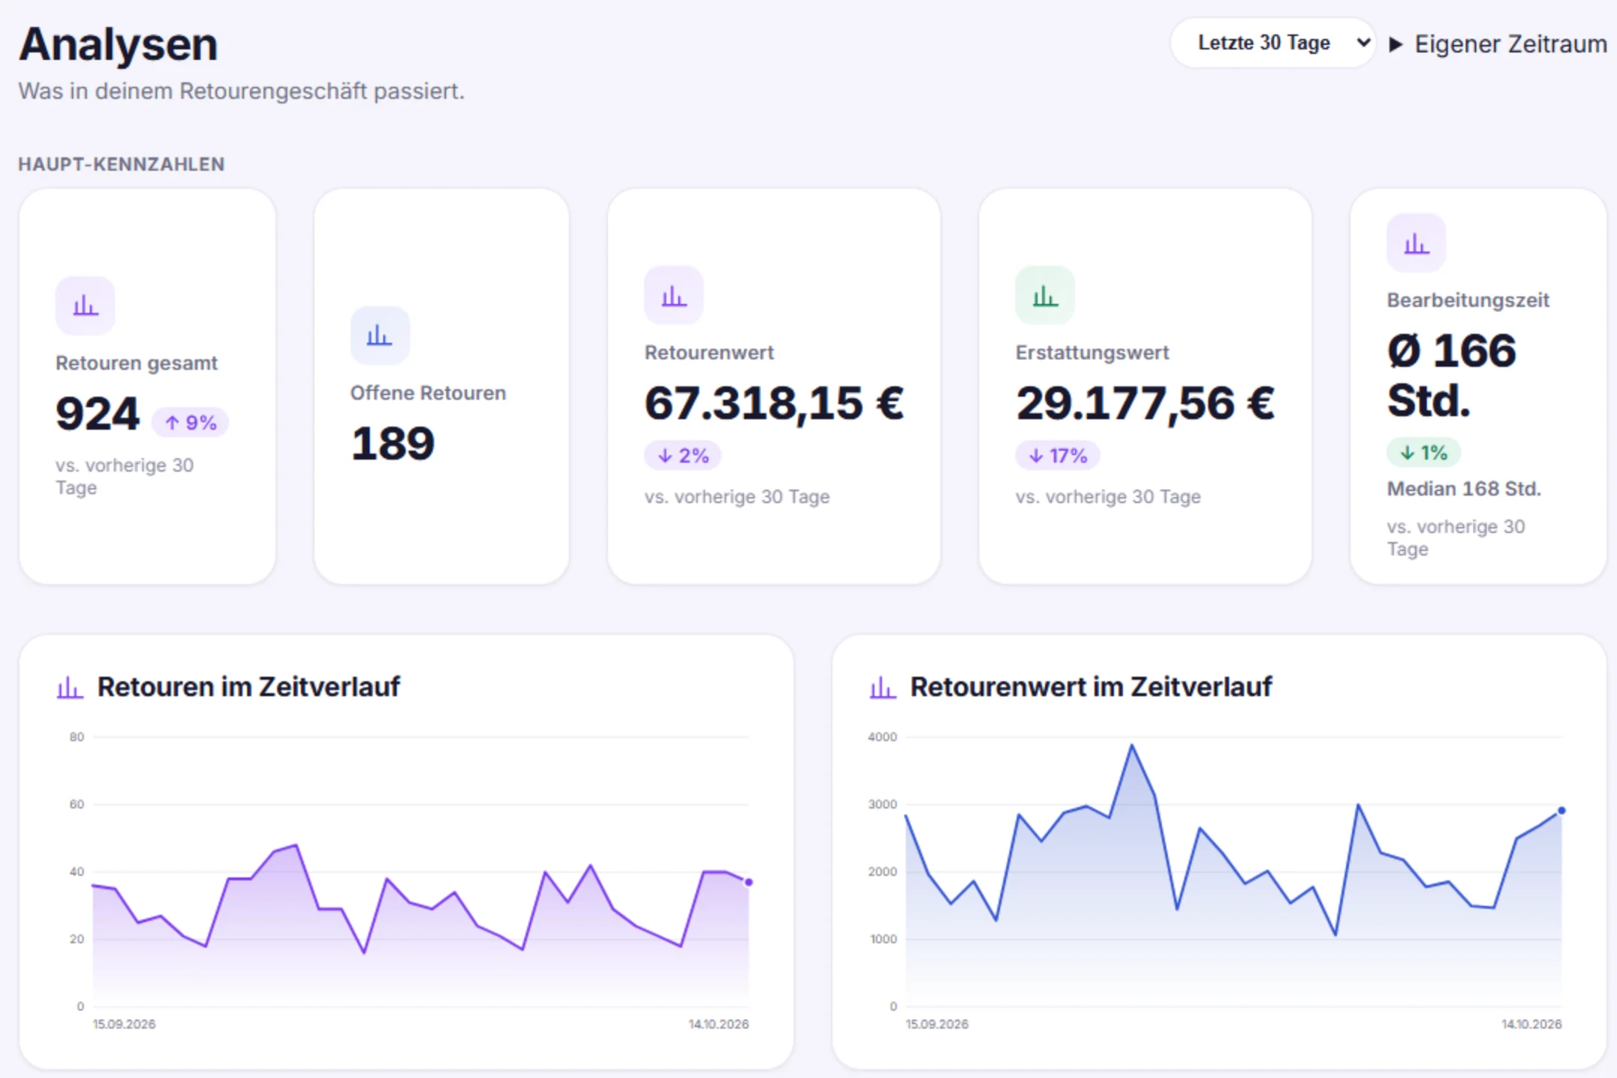Click the Ø 166 Std. value

point(1452,376)
